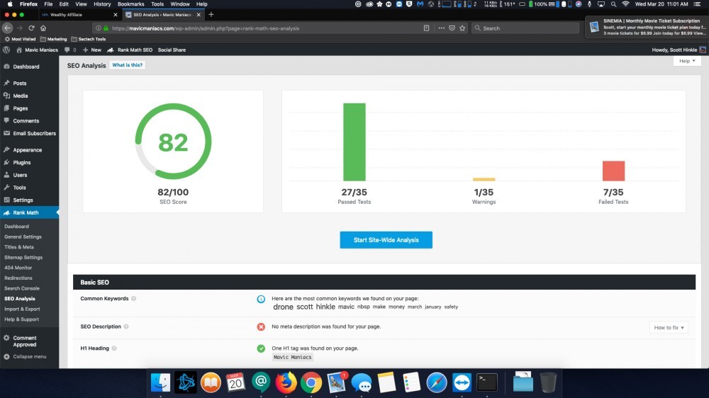Go to the Pages menu
This screenshot has width=709, height=398.
coord(20,108)
